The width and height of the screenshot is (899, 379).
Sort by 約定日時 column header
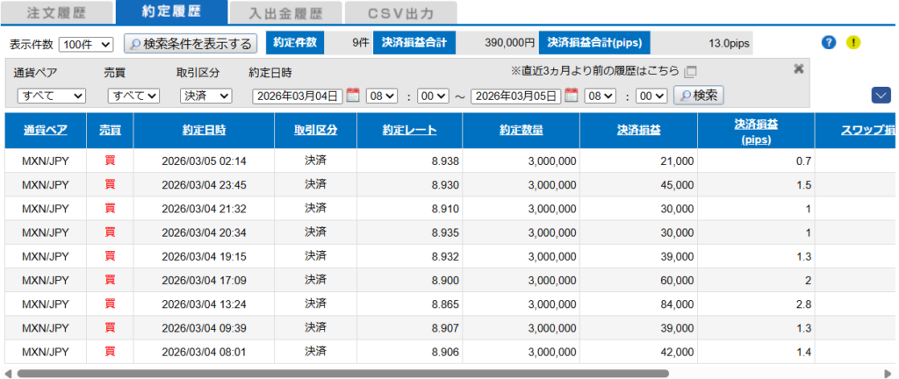(x=204, y=130)
